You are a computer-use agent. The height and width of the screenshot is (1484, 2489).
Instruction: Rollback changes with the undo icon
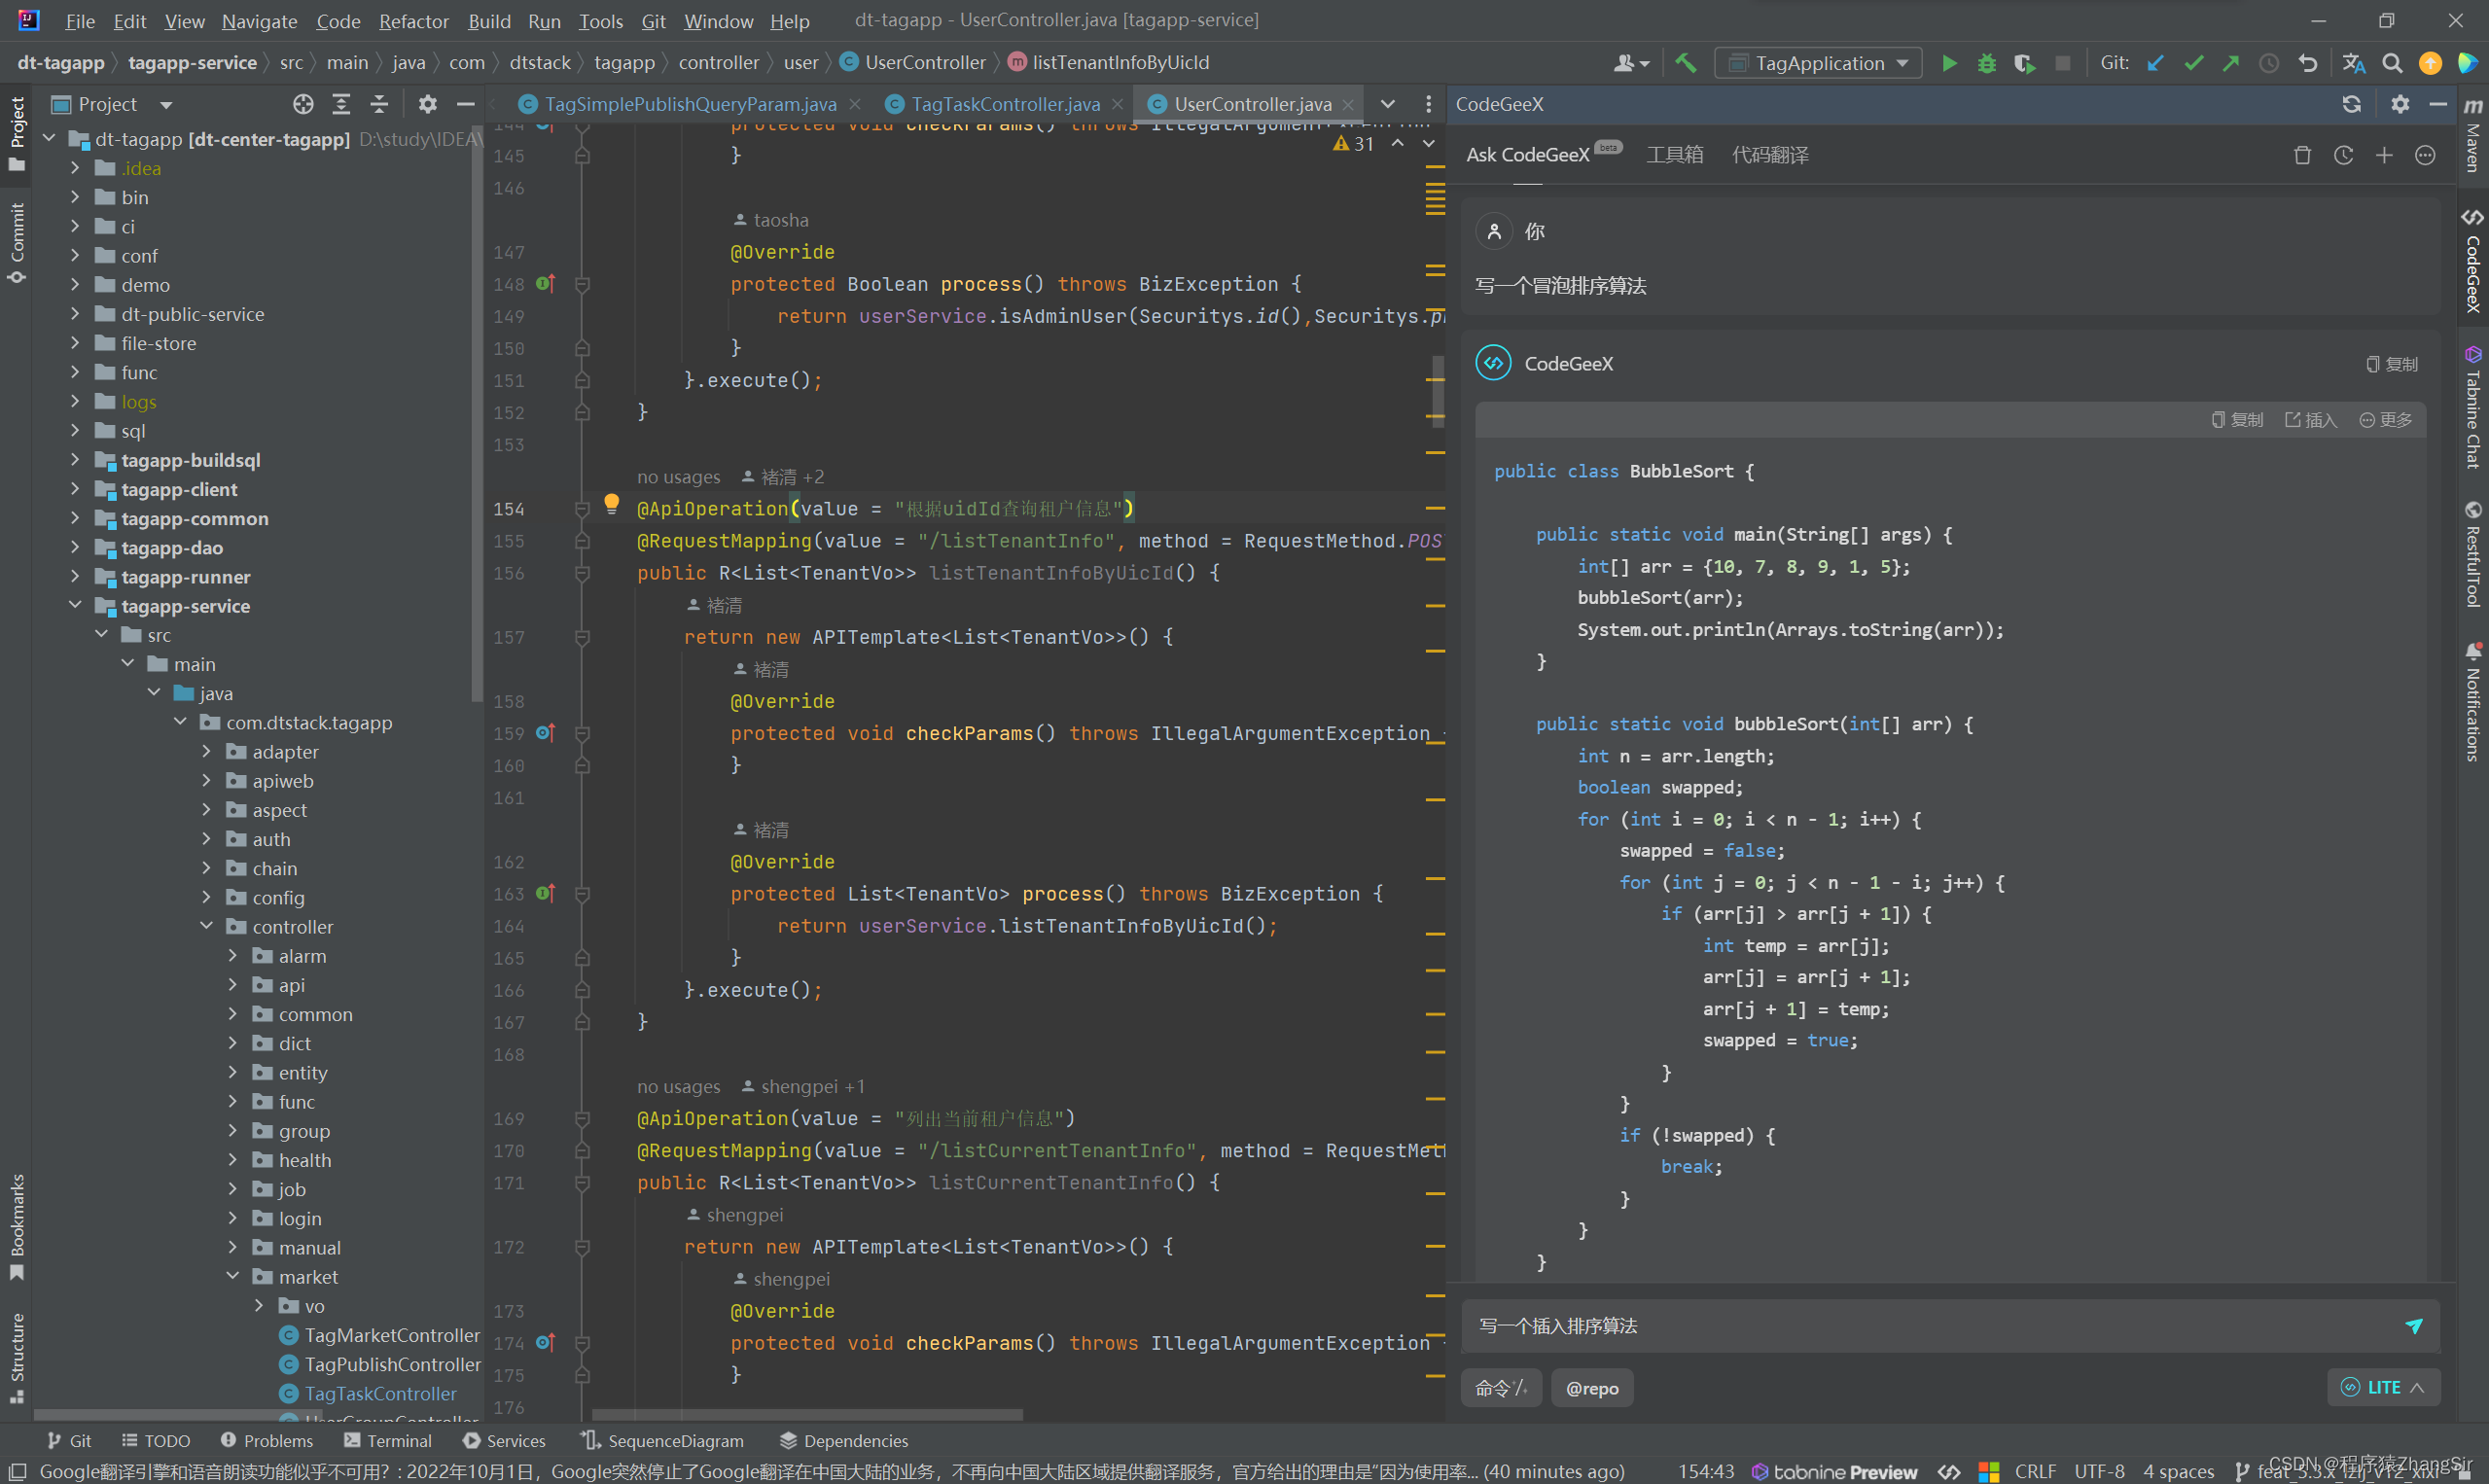tap(2308, 63)
